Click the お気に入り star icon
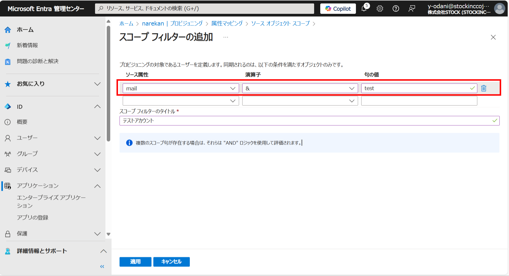509x276 pixels. pos(8,84)
